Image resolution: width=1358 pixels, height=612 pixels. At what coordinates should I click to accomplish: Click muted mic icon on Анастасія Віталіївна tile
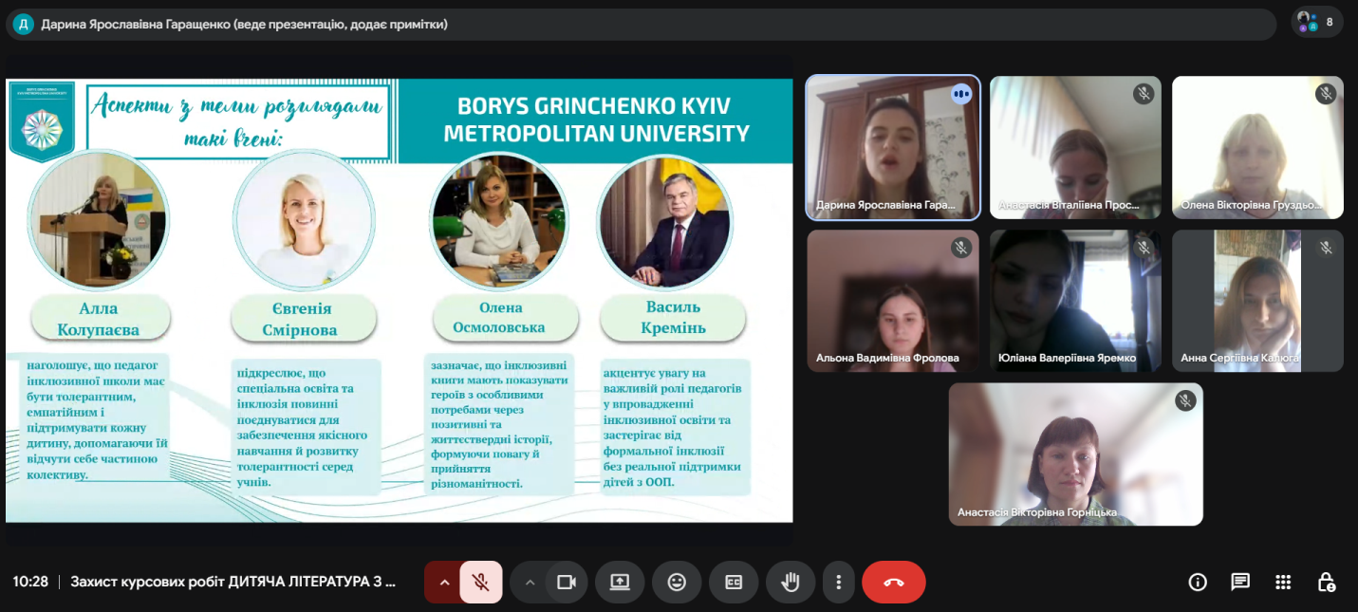tap(1144, 94)
